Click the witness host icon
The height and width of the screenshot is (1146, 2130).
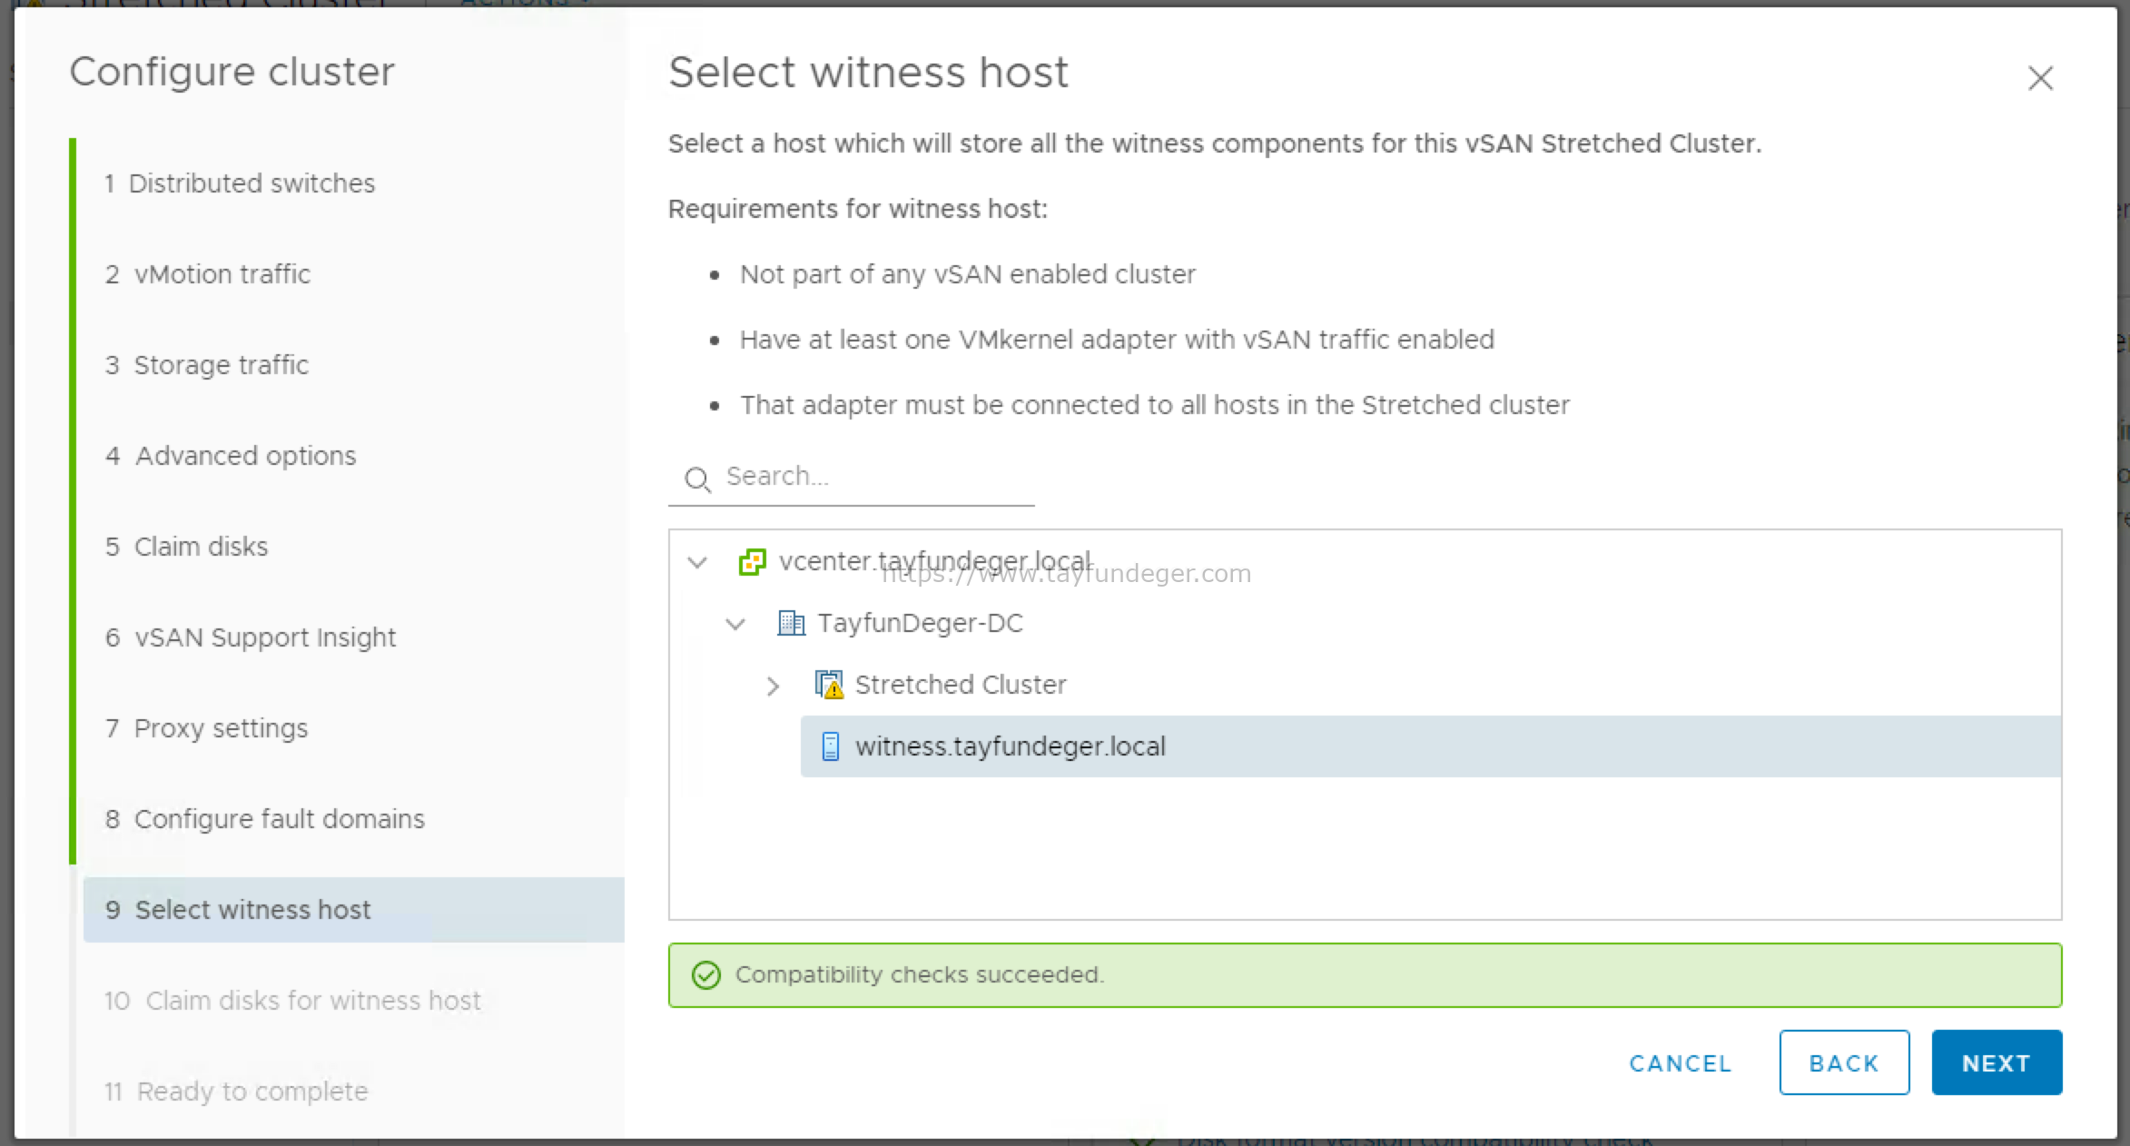(x=830, y=746)
